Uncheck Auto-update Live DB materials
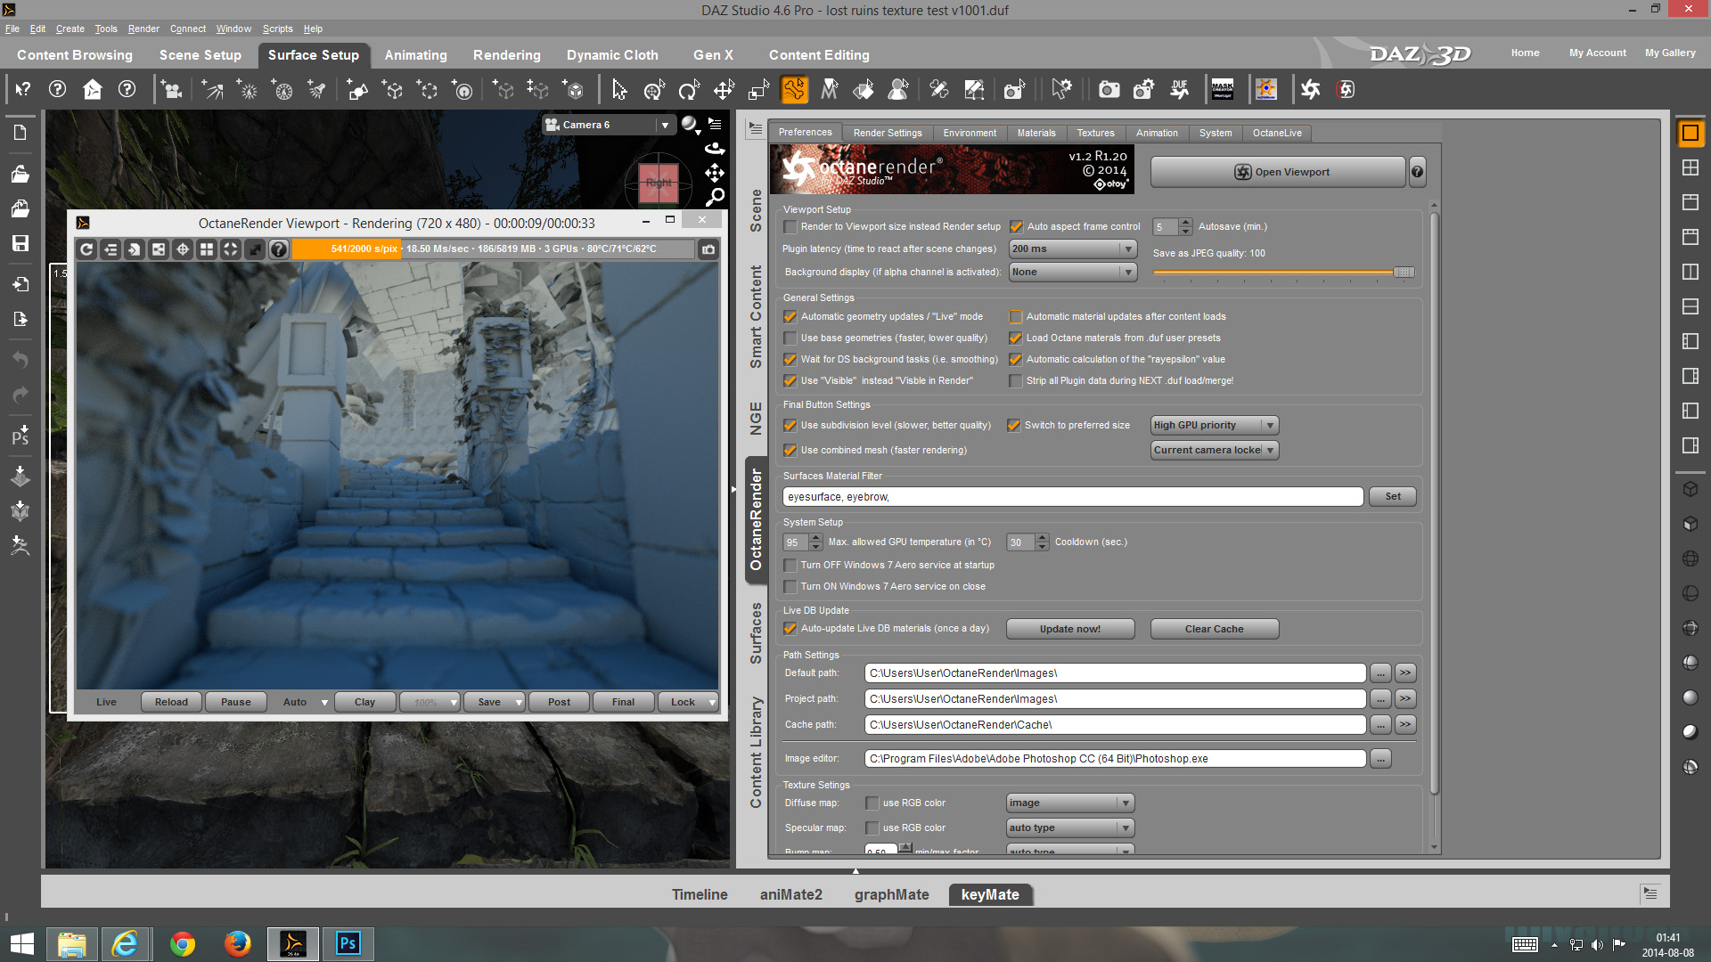Image resolution: width=1711 pixels, height=962 pixels. [790, 629]
